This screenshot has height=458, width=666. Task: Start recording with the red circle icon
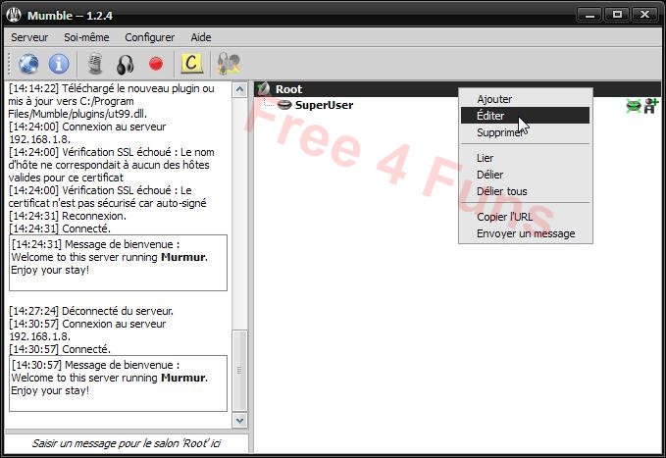155,64
